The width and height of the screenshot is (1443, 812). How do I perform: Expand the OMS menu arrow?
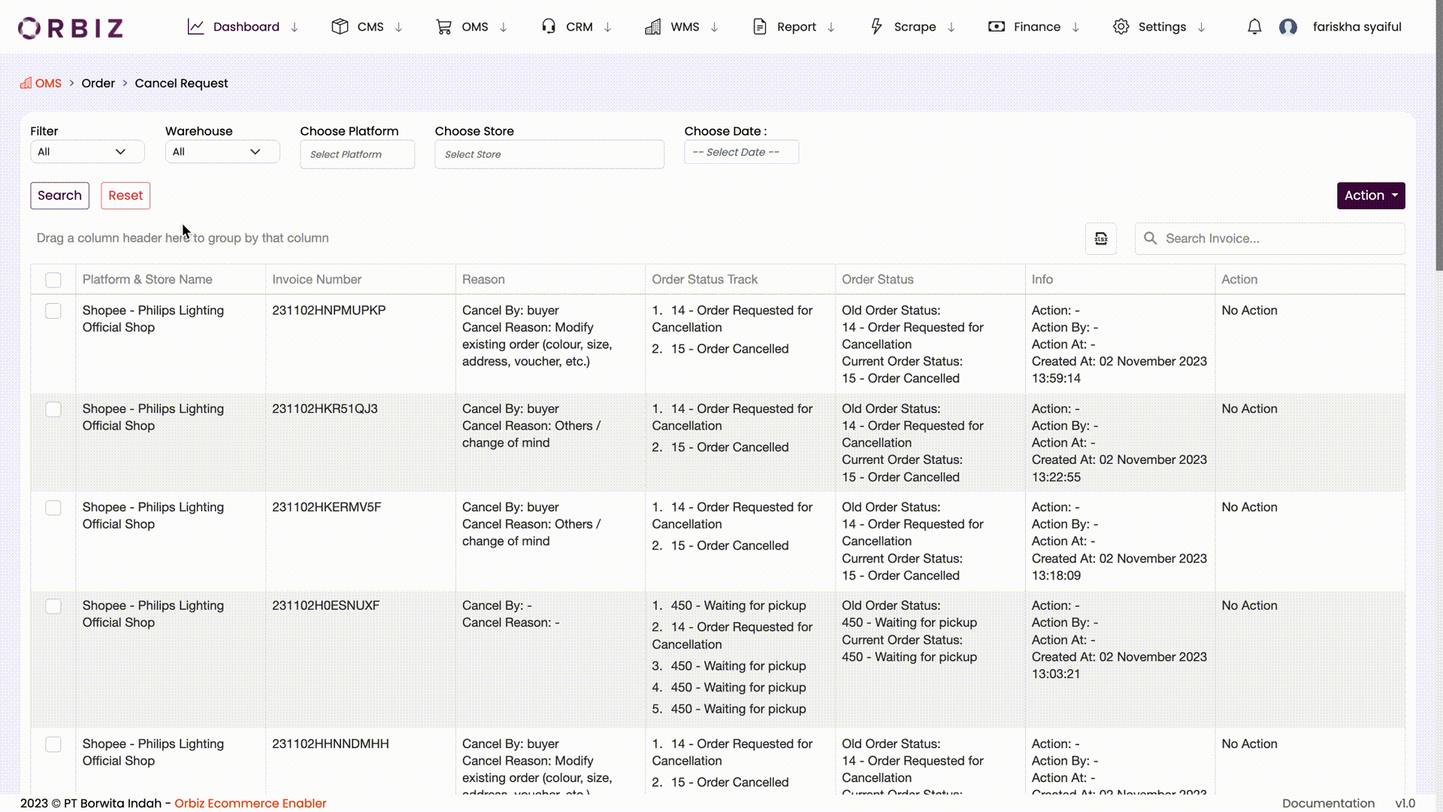pos(504,27)
